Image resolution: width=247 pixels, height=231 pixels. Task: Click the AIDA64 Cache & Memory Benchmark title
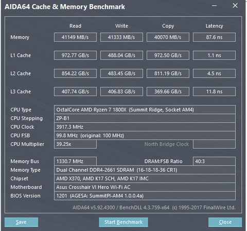coord(65,7)
